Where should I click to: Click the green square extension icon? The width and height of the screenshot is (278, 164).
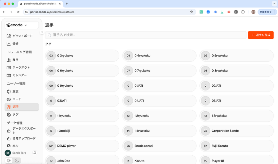coord(201,12)
